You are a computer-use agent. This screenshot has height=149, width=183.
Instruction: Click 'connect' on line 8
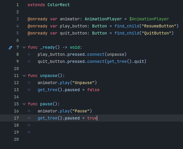point(96,55)
